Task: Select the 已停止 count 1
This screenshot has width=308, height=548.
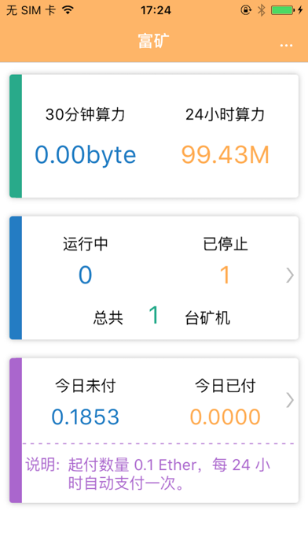Action: [x=225, y=275]
